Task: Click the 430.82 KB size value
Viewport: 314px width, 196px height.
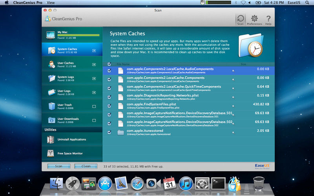Action: 261,104
